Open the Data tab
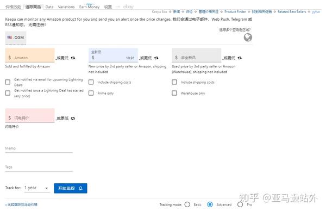 pos(49,7)
